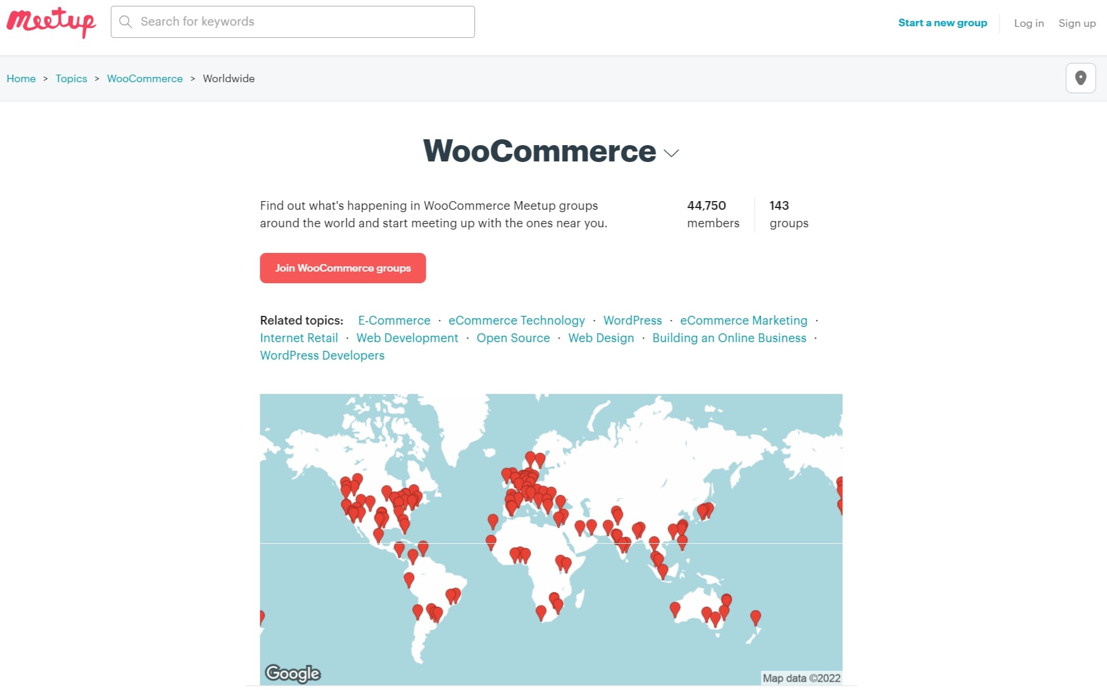Open E-Commerce related topic
Viewport: 1107px width, 690px height.
pyautogui.click(x=394, y=321)
